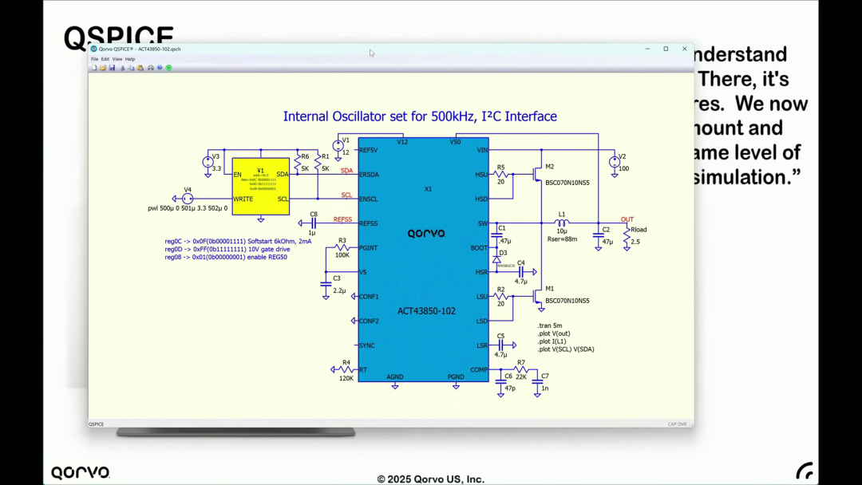Click the Copy toolbar icon
Viewport: 862px width, 485px height.
[131, 68]
